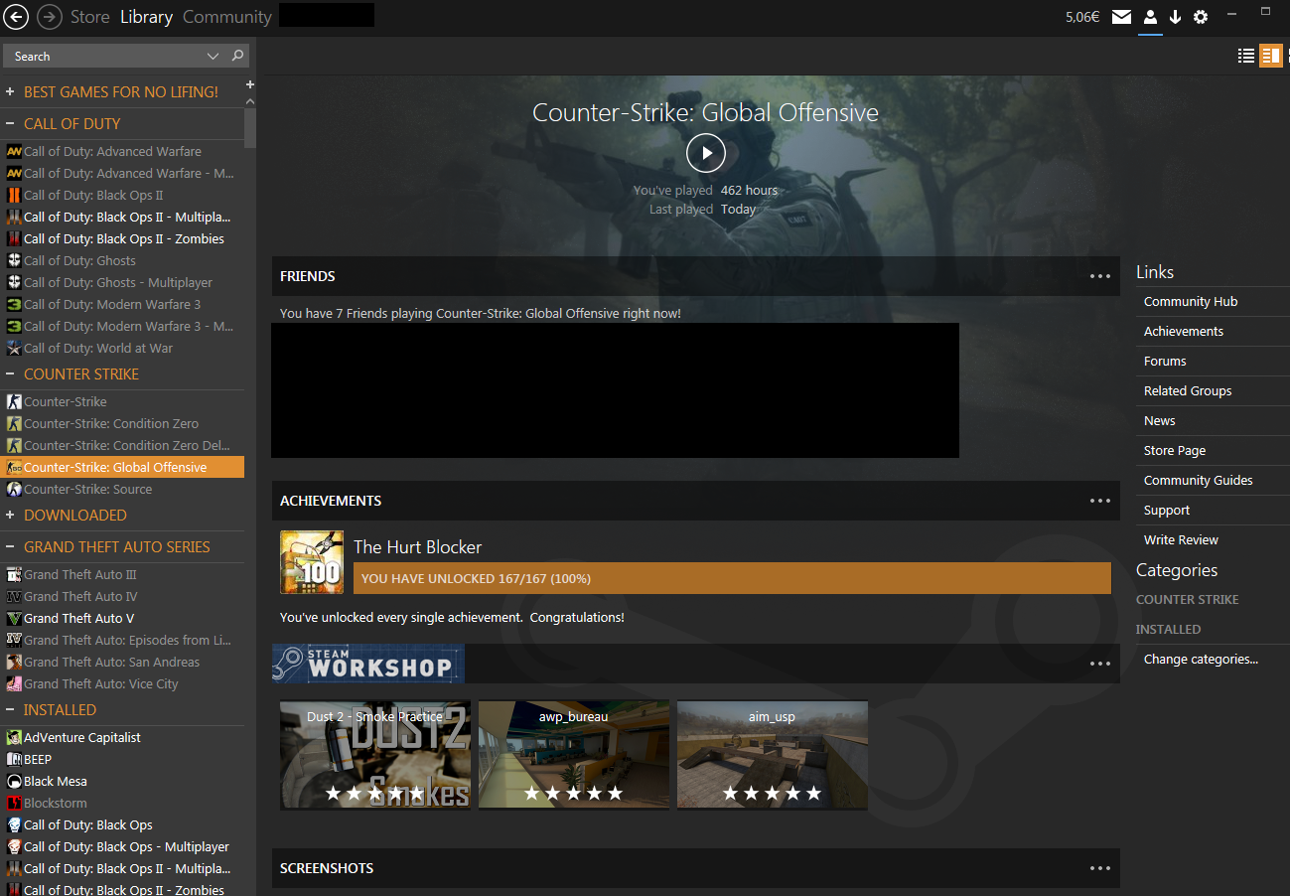Play Counter-Strike: Global Offensive
This screenshot has height=896, width=1290.
[x=706, y=153]
